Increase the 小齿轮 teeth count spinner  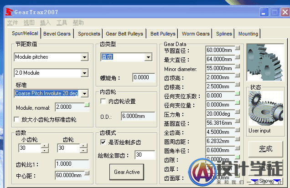point(45,146)
